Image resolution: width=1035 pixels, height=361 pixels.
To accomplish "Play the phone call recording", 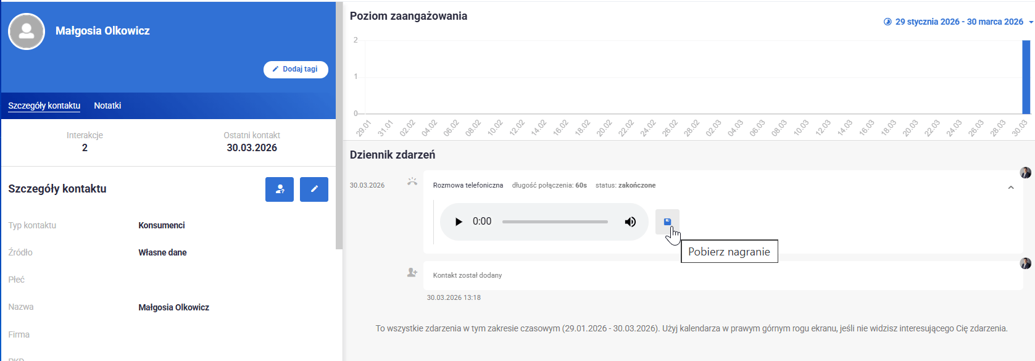I will click(x=459, y=222).
